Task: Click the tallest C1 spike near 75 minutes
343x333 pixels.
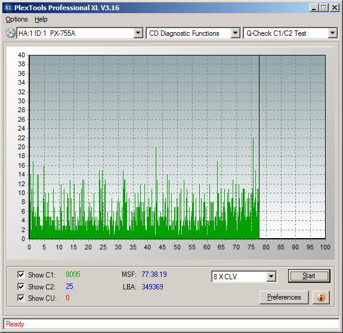Action: (253, 188)
